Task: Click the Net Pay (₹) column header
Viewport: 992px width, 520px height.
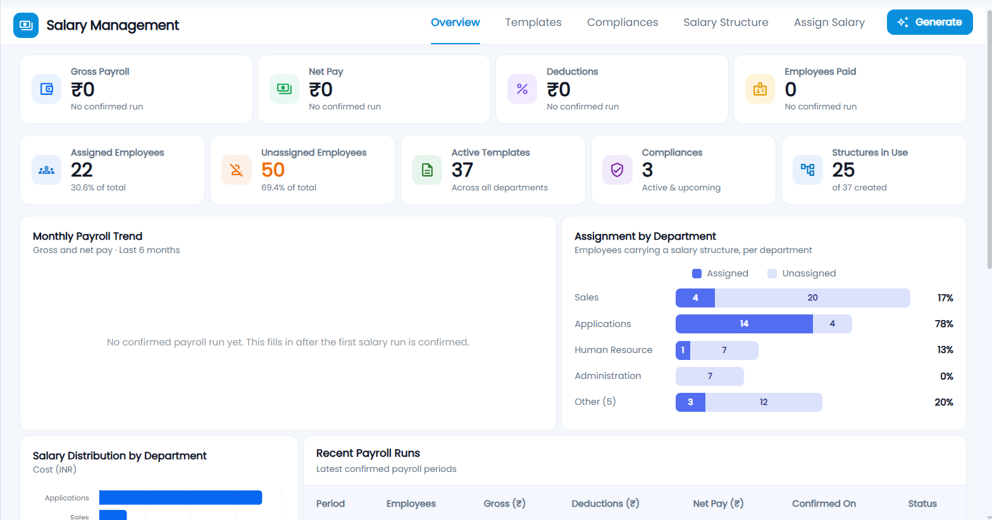Action: point(718,504)
